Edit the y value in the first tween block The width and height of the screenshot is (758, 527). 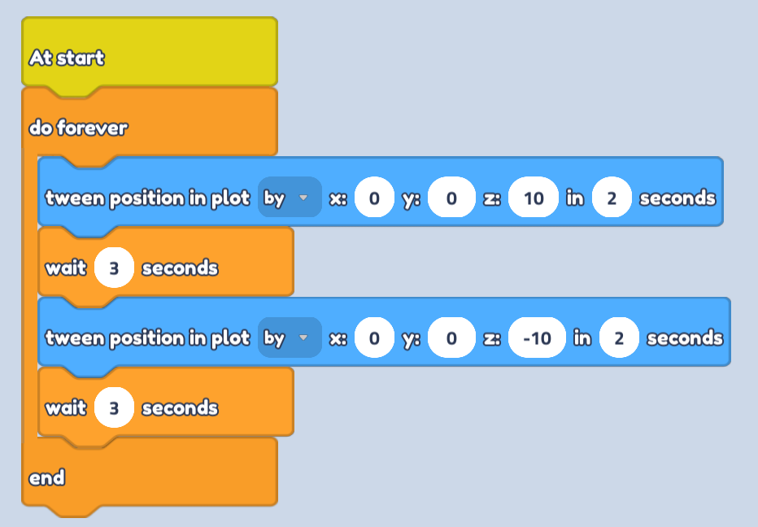coord(451,198)
